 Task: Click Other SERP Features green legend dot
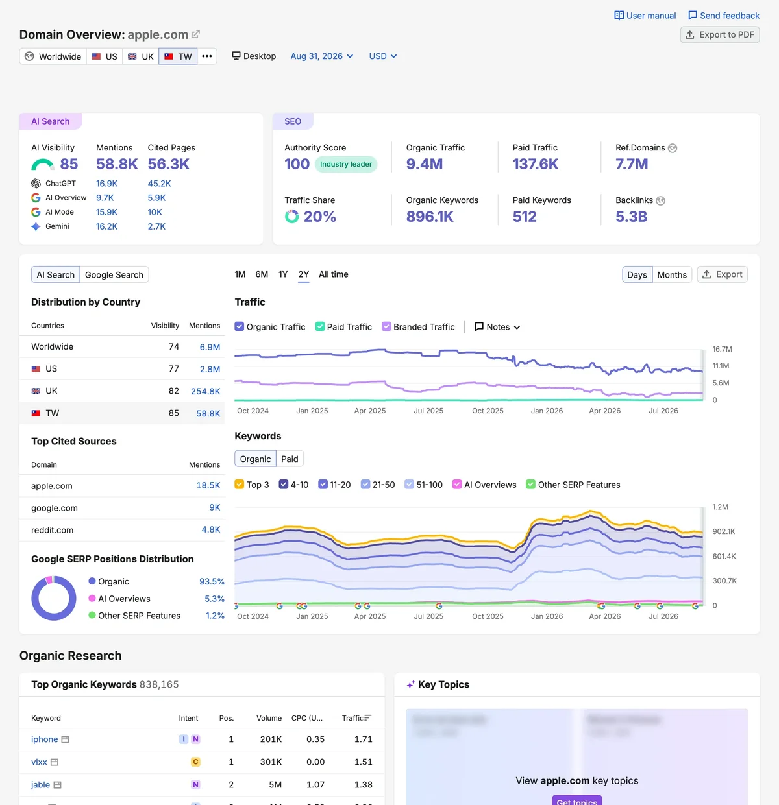92,615
